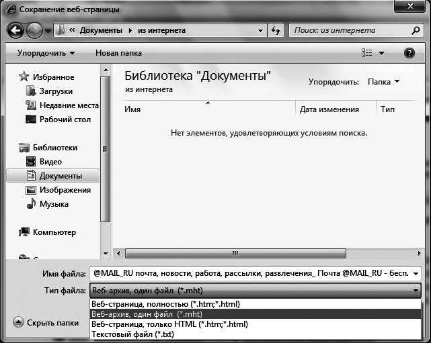Click the sidebar scroll down arrow
The width and height of the screenshot is (431, 343).
[x=106, y=254]
